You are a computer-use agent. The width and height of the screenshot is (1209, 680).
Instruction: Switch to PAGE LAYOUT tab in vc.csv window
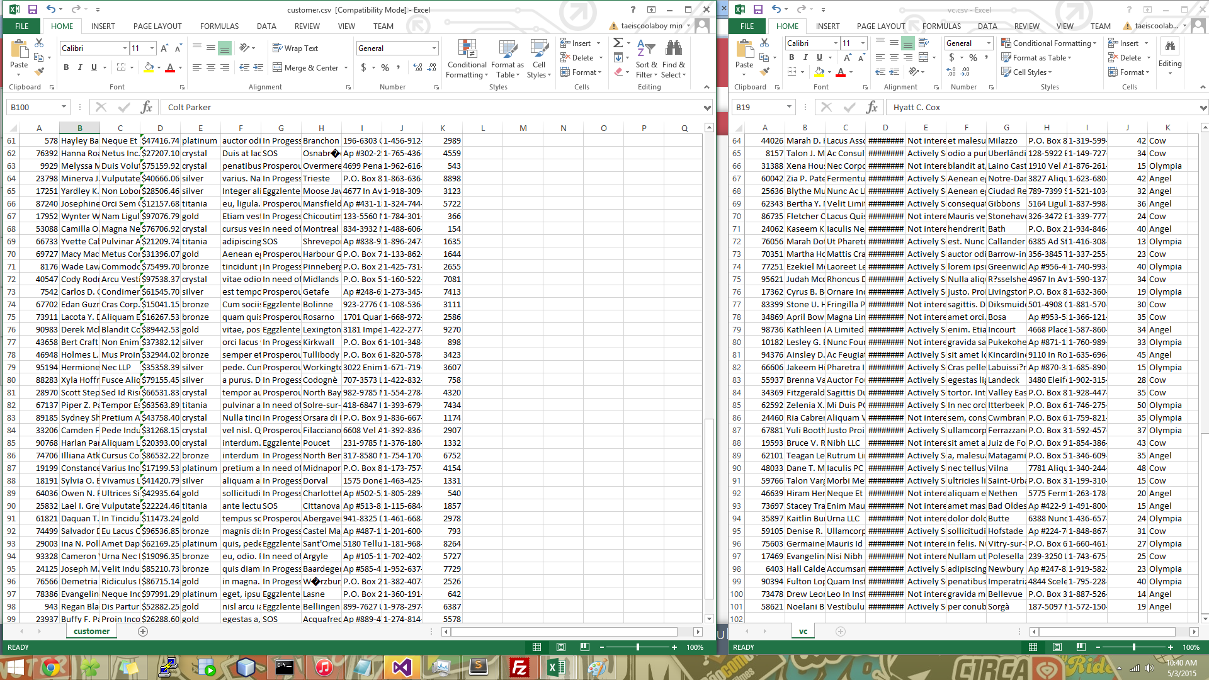[x=880, y=26]
